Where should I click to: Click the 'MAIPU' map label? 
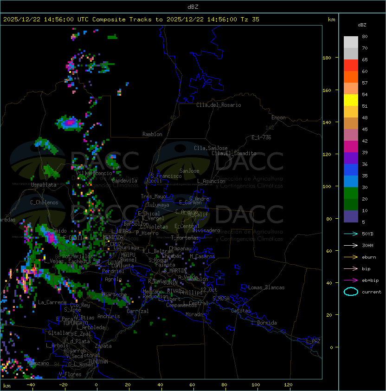point(129,255)
